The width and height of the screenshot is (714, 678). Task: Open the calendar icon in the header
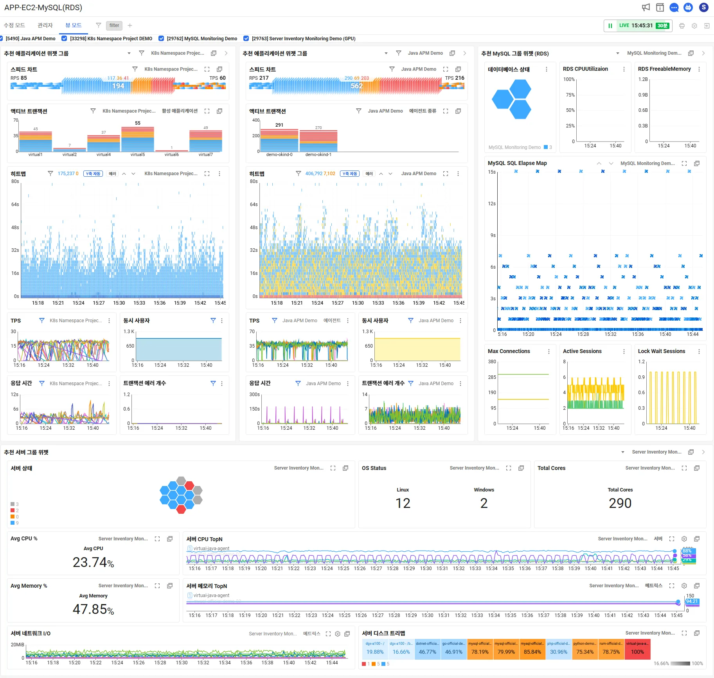pos(660,7)
